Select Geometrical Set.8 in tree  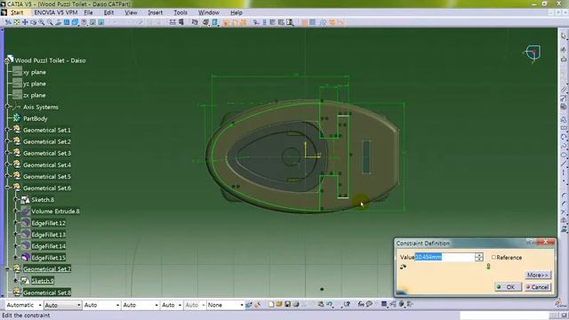click(x=47, y=292)
